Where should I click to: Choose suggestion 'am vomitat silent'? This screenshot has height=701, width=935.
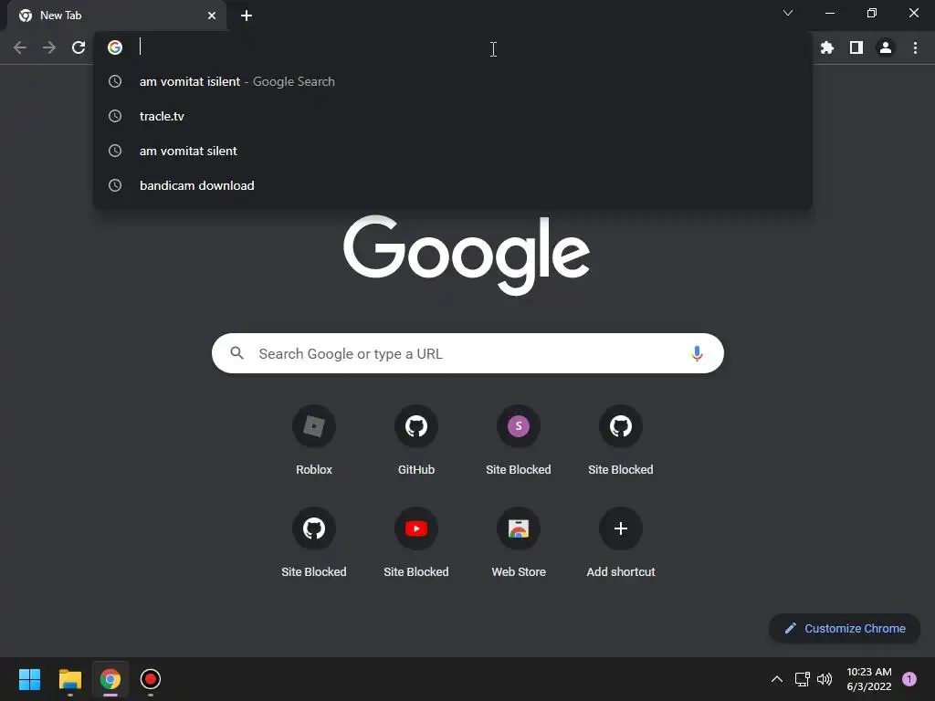point(453,151)
